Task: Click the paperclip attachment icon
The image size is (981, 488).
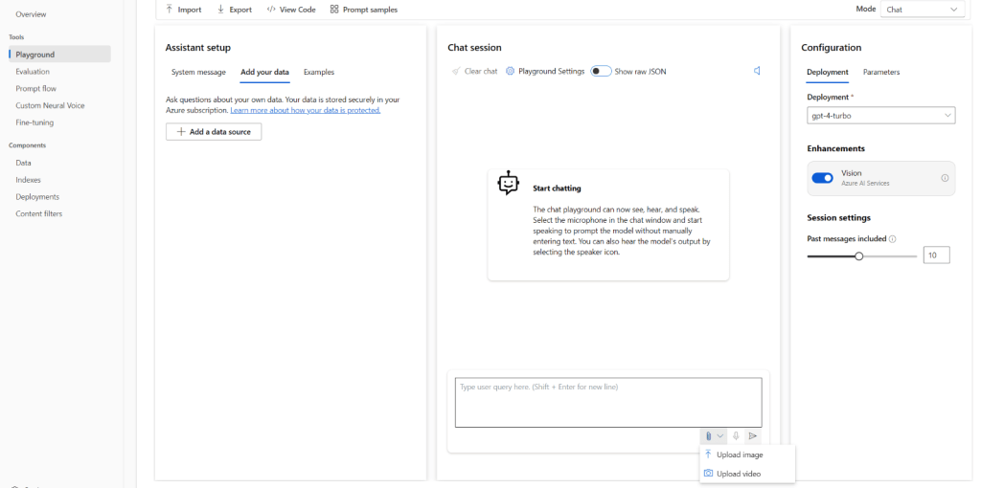Action: click(708, 435)
